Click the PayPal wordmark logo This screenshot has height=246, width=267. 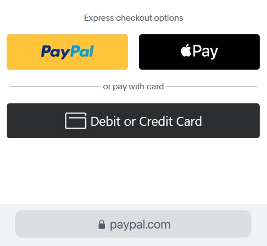[67, 52]
